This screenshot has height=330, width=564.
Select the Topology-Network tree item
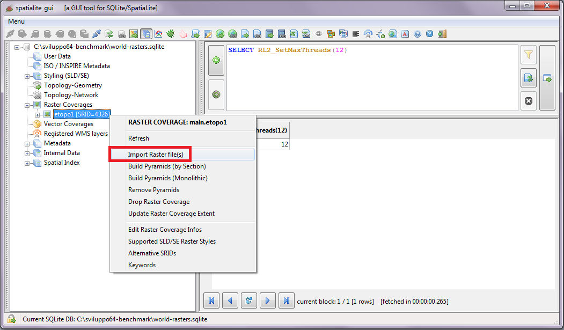[x=71, y=95]
